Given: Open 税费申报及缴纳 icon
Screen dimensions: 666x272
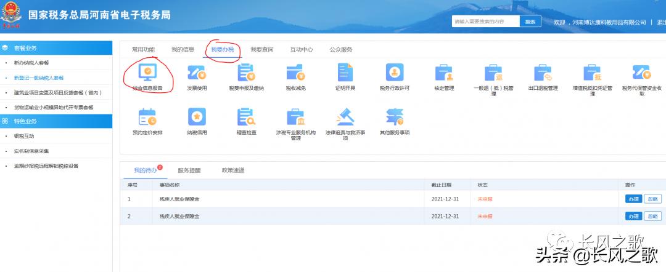Looking at the screenshot, I should pyautogui.click(x=246, y=73).
